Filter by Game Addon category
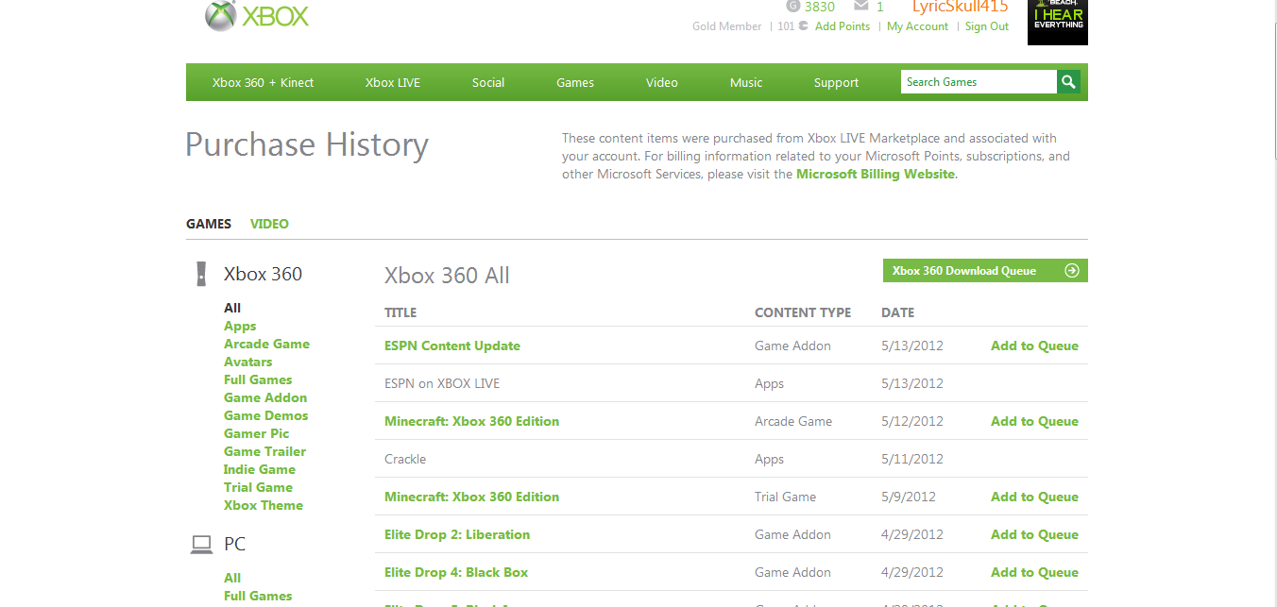The width and height of the screenshot is (1277, 607). [x=265, y=397]
